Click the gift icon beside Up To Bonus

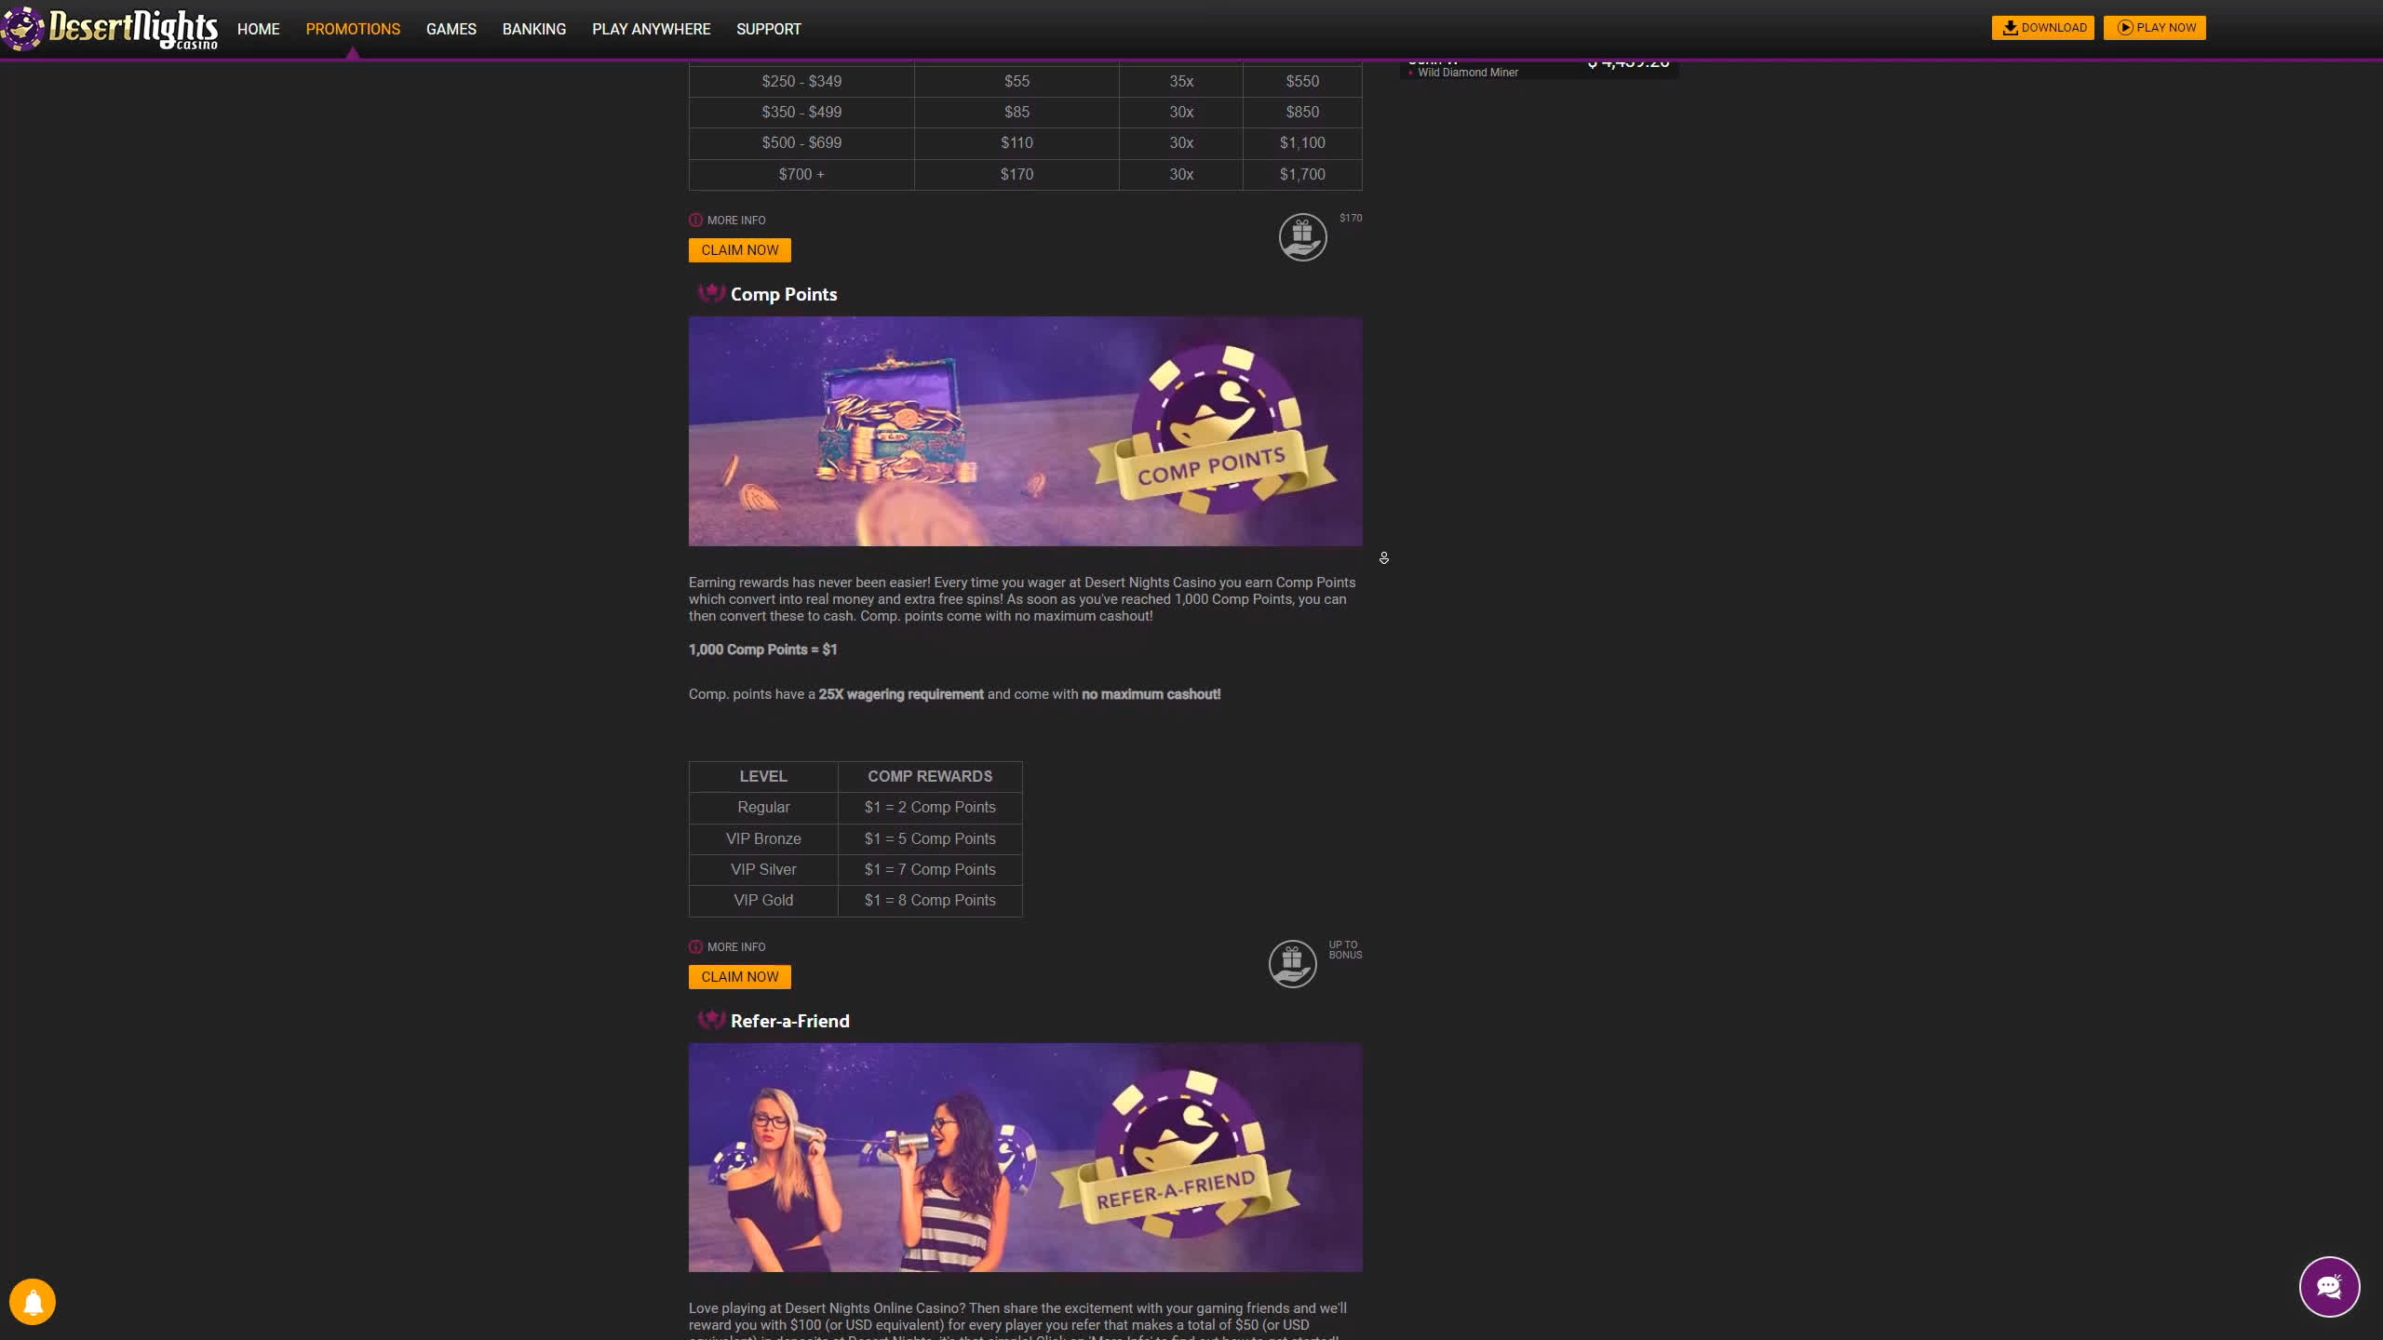(1292, 964)
